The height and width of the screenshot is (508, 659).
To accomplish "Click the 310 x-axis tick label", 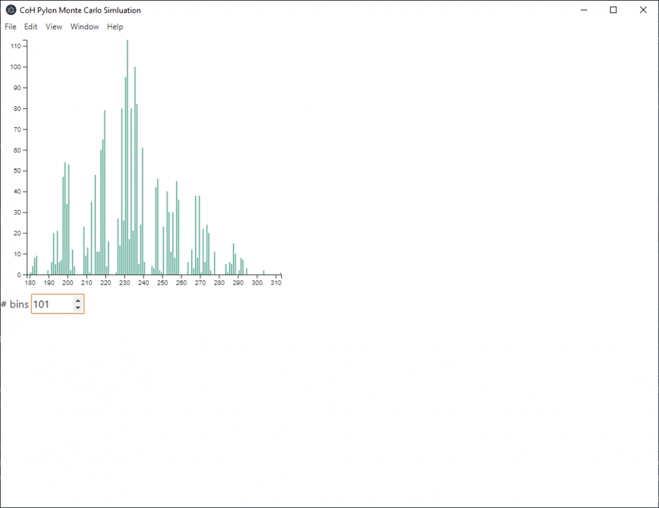I will pyautogui.click(x=276, y=283).
